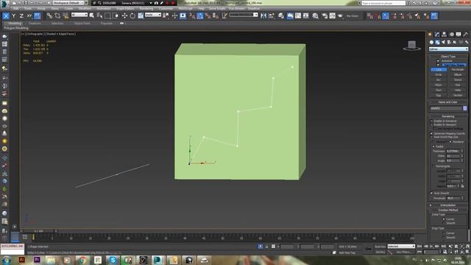Viewport: 471px width, 265px height.
Task: Click the Line spline button
Action: [x=439, y=69]
